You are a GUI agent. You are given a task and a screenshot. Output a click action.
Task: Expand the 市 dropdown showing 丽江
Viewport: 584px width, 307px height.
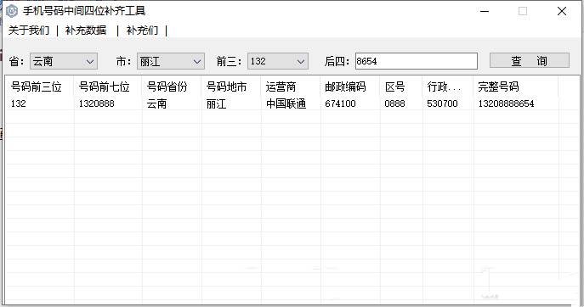[x=171, y=61]
